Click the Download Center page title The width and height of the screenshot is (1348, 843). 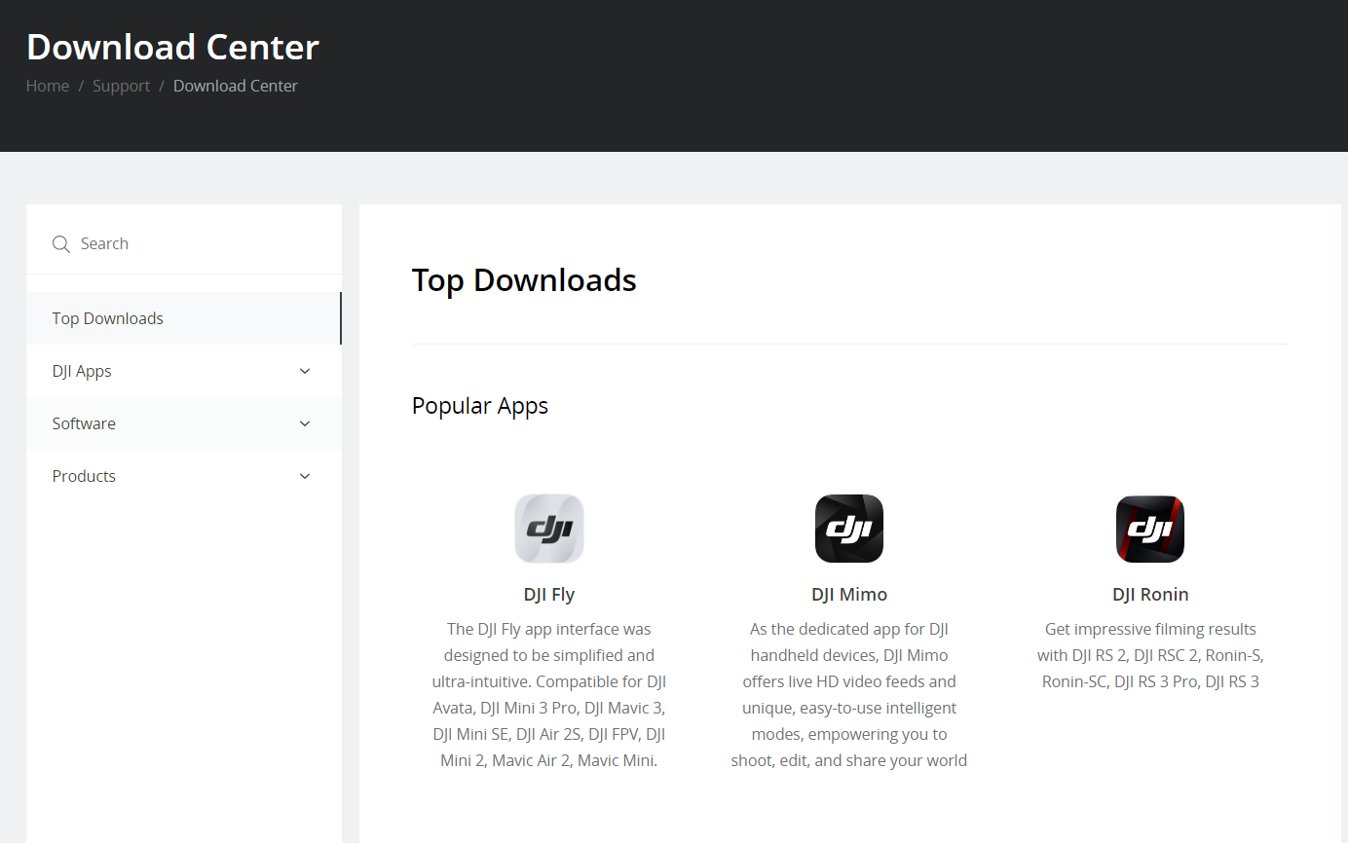(172, 47)
